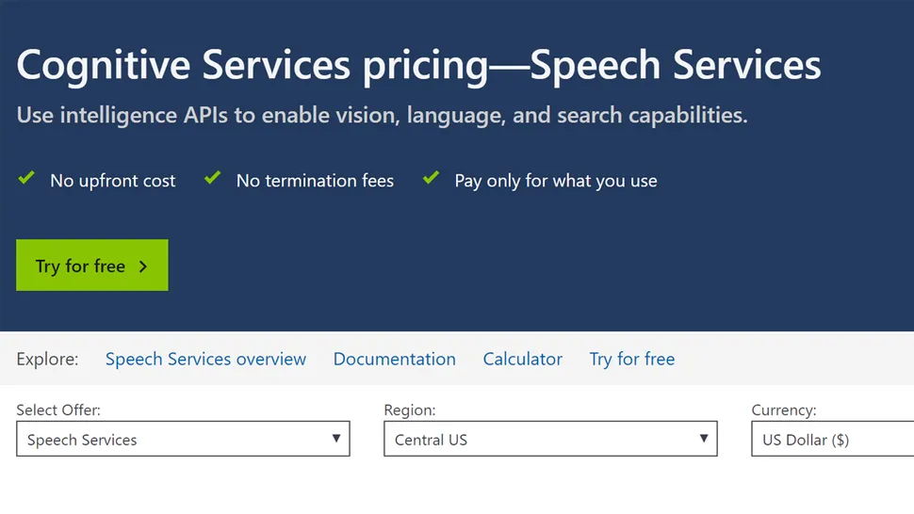Open the Currency dropdown showing US Dollar
Image resolution: width=914 pixels, height=514 pixels.
(x=832, y=439)
